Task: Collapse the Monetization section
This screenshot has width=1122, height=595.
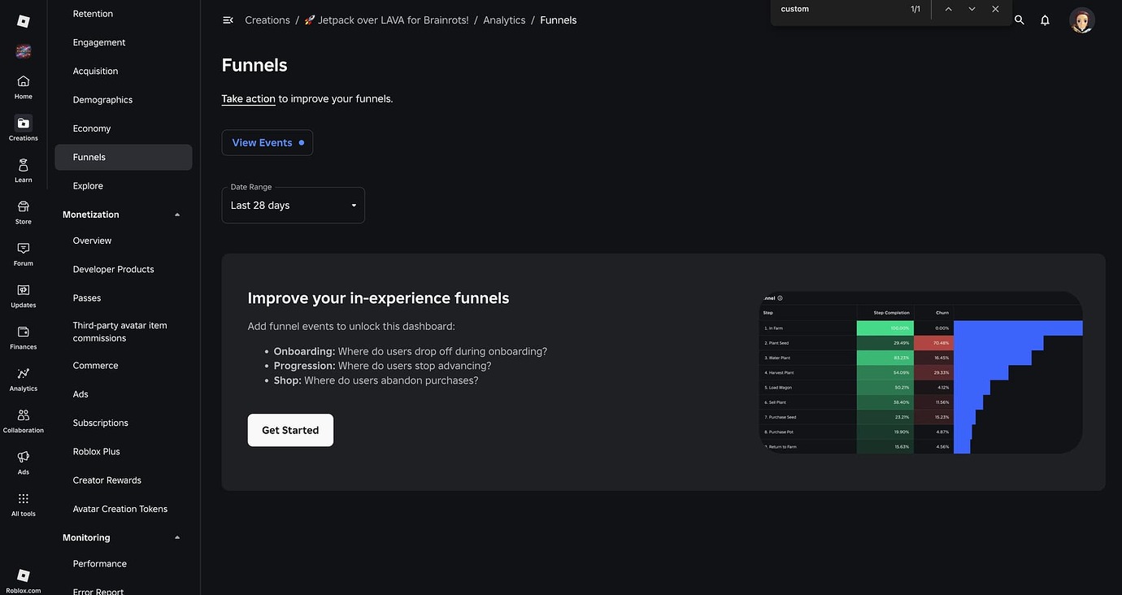Action: click(177, 215)
